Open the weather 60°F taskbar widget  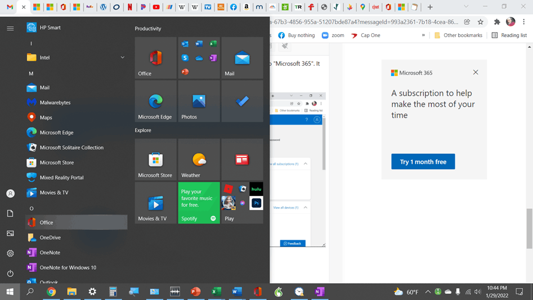click(406, 292)
